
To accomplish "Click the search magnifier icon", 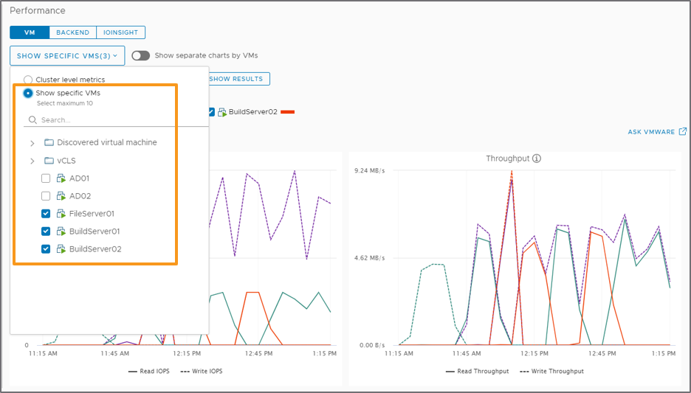I will pyautogui.click(x=32, y=120).
